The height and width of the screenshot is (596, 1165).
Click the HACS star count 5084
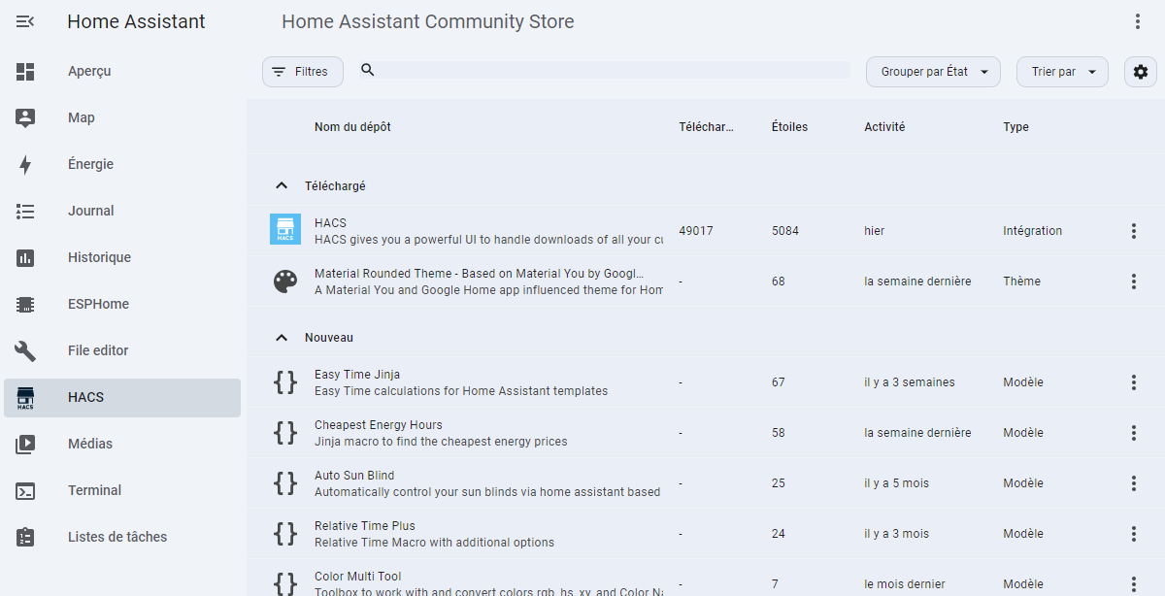click(x=786, y=231)
